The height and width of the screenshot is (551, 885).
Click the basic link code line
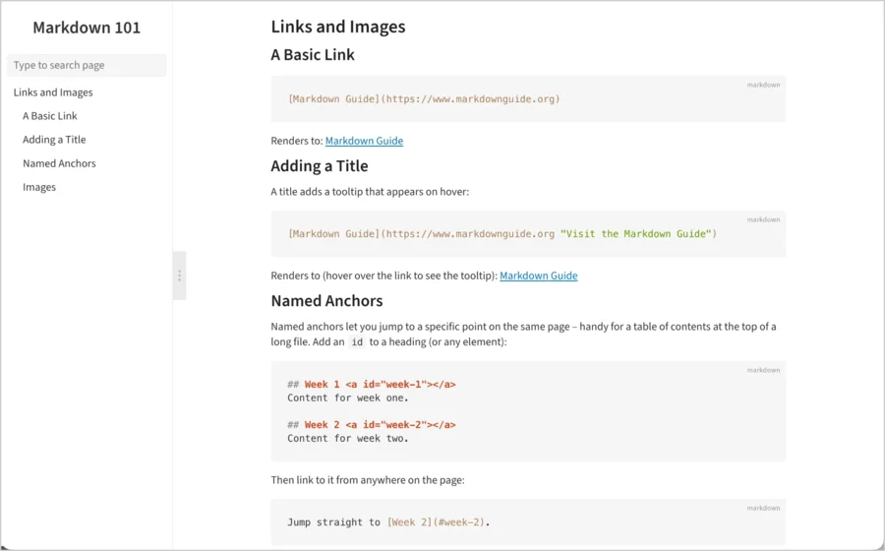(x=424, y=98)
